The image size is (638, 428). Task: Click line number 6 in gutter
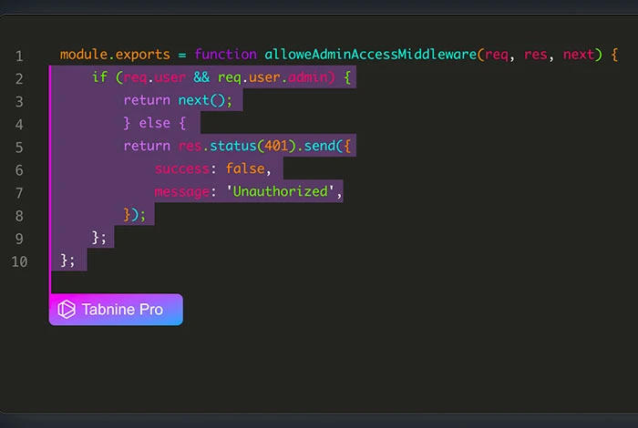click(19, 169)
